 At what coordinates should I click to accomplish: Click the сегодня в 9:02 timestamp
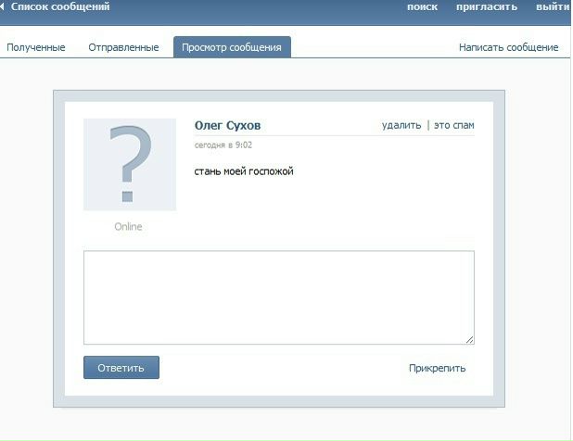coord(223,145)
